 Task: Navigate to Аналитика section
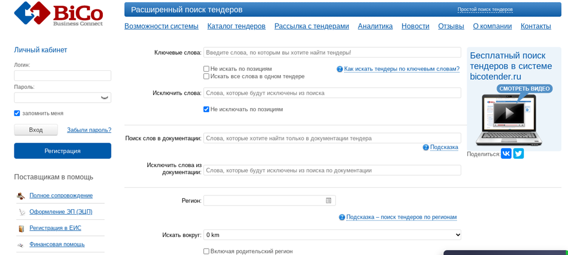[x=375, y=27]
